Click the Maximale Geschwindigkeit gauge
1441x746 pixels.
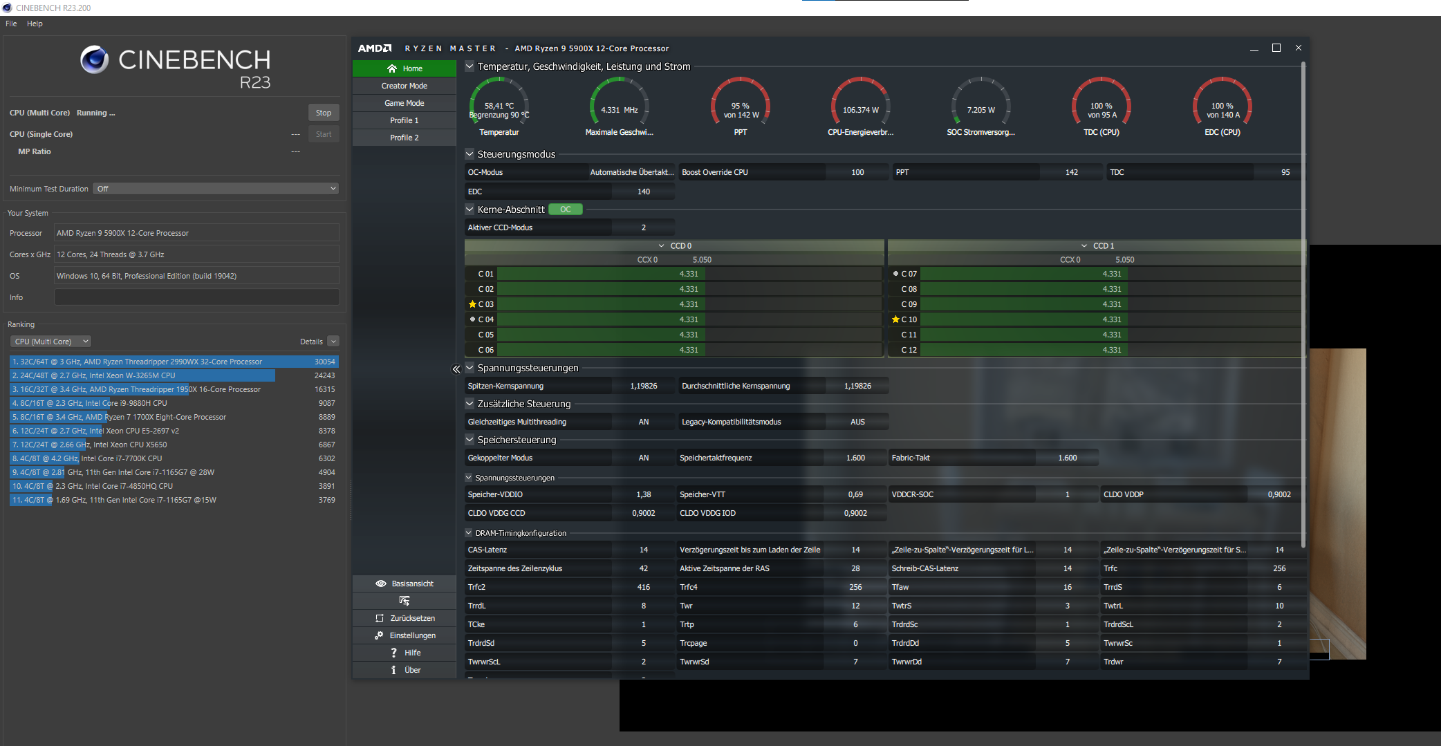click(620, 102)
